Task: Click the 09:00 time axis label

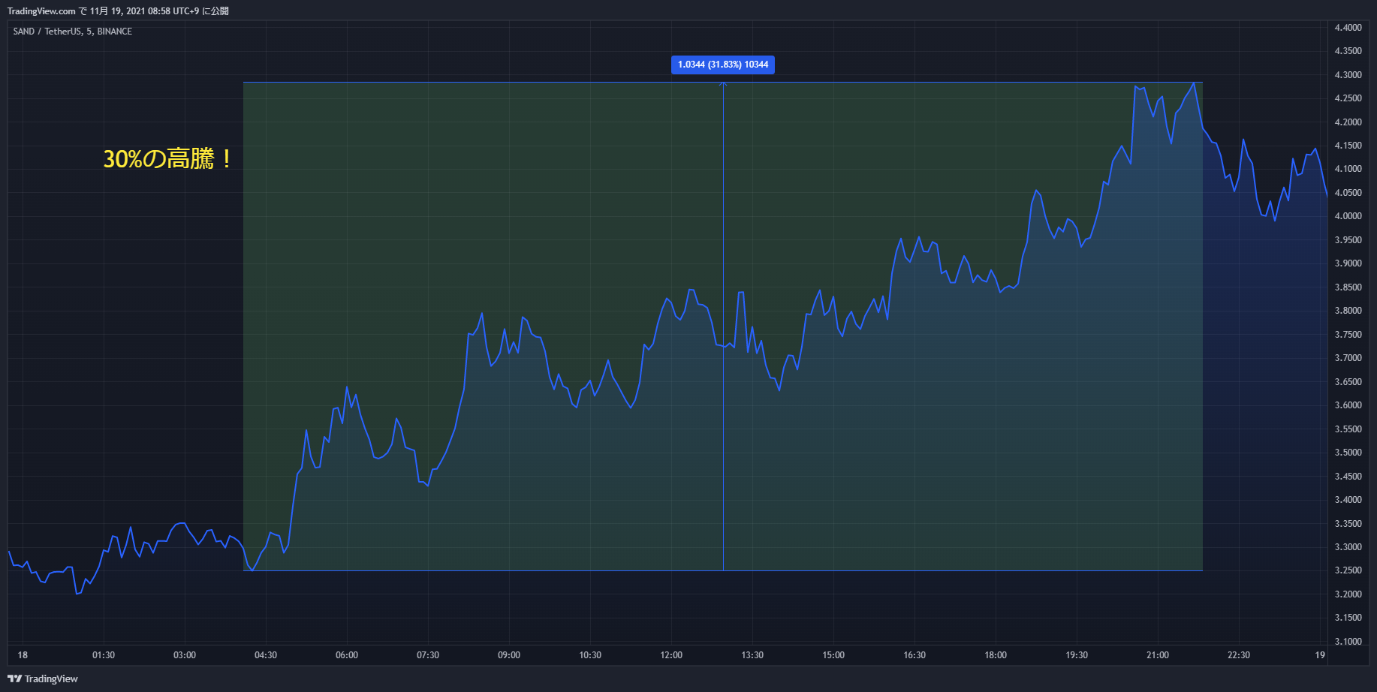Action: 509,655
